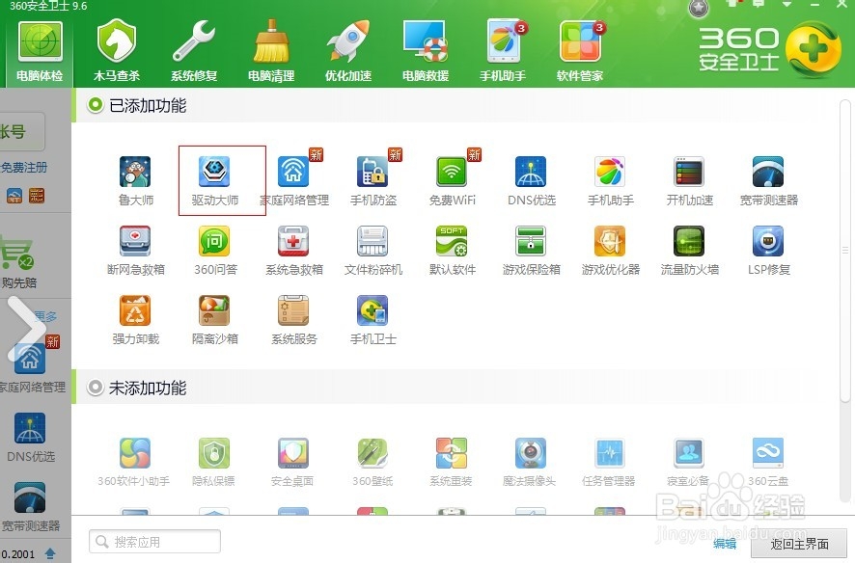Launch the 手机卫士 tool
The height and width of the screenshot is (563, 855).
373,320
